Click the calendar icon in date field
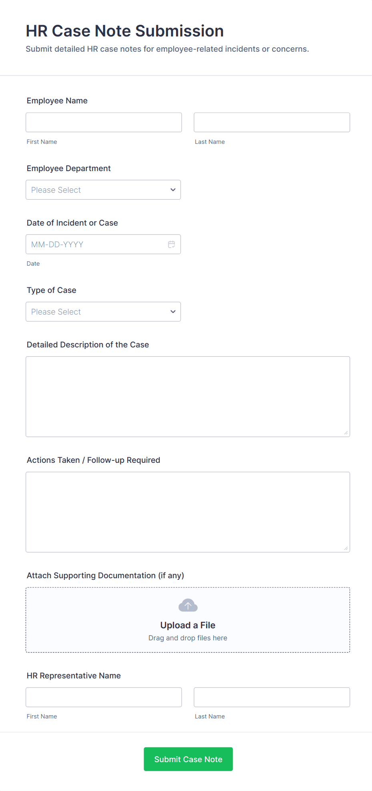 click(172, 244)
